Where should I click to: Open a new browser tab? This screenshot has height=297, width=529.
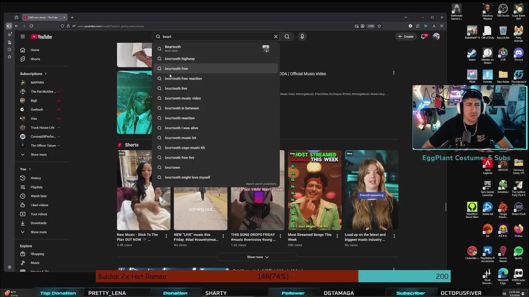click(x=72, y=17)
